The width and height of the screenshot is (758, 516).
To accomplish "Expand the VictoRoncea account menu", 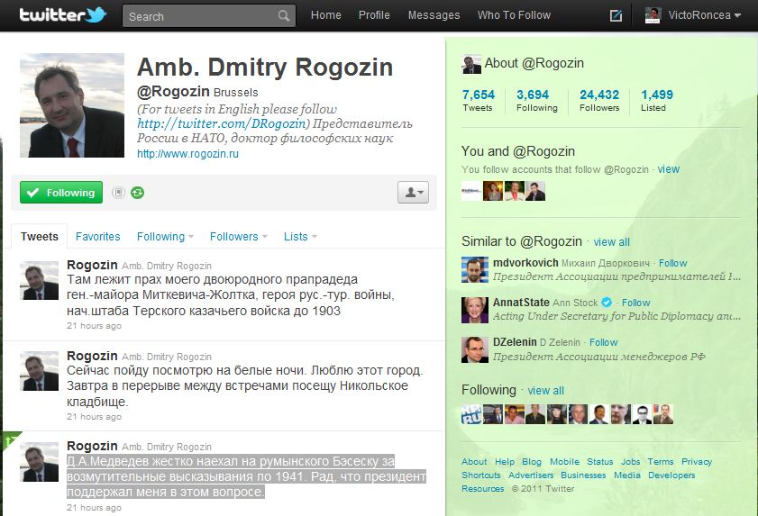I will point(694,15).
